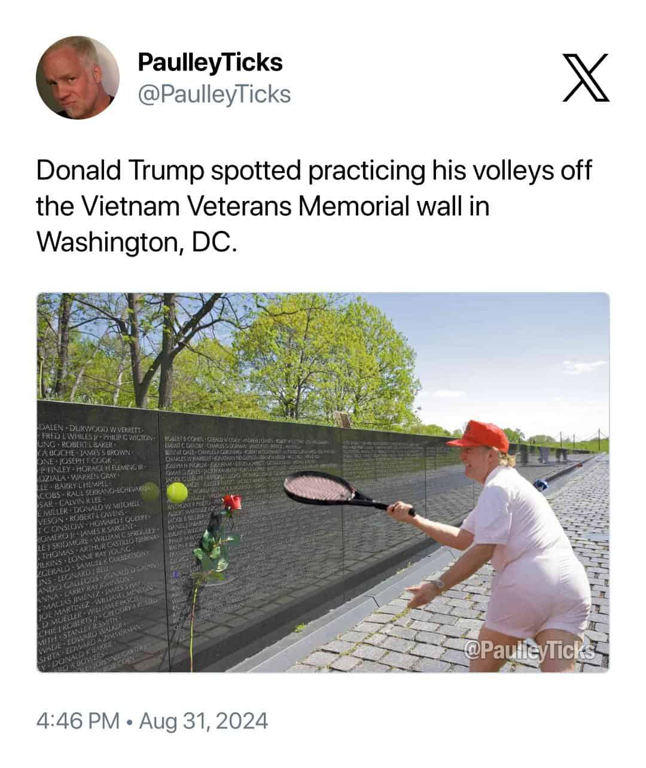Click engraved name "DURWOOD W VERRETT" on wall
This screenshot has height=768, width=646.
(x=107, y=429)
